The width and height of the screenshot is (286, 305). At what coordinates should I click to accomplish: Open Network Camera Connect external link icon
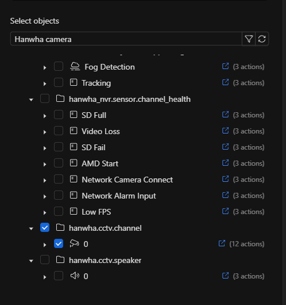tap(225, 179)
